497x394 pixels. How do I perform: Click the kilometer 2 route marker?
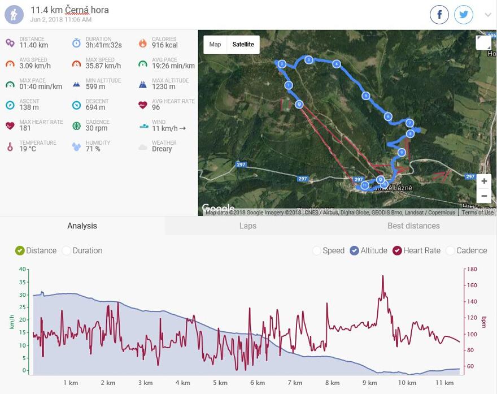tap(282, 64)
